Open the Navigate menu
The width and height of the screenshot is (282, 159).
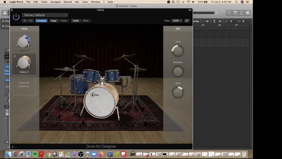pos(56,2)
